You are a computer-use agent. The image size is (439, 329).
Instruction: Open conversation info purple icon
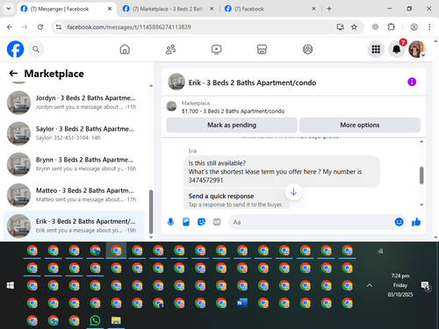pyautogui.click(x=412, y=82)
